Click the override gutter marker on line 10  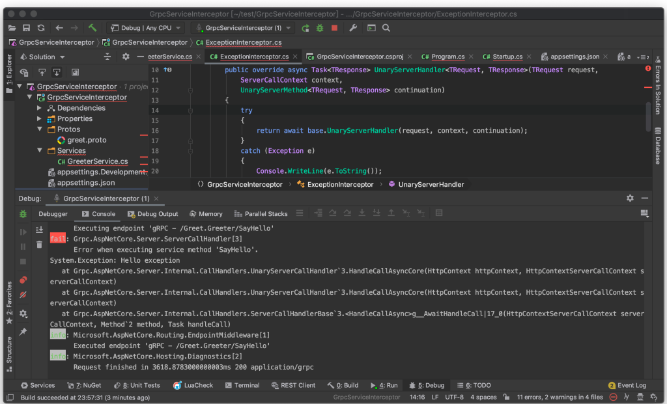click(x=167, y=70)
